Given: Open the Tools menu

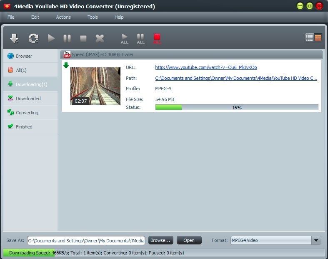Looking at the screenshot, I should (x=93, y=17).
